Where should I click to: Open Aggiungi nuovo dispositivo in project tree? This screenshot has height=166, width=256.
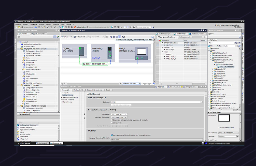point(32,44)
